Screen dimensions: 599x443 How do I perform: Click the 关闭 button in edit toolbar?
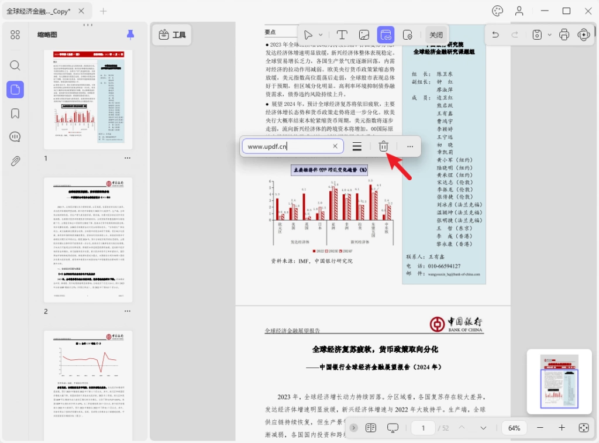click(x=436, y=35)
